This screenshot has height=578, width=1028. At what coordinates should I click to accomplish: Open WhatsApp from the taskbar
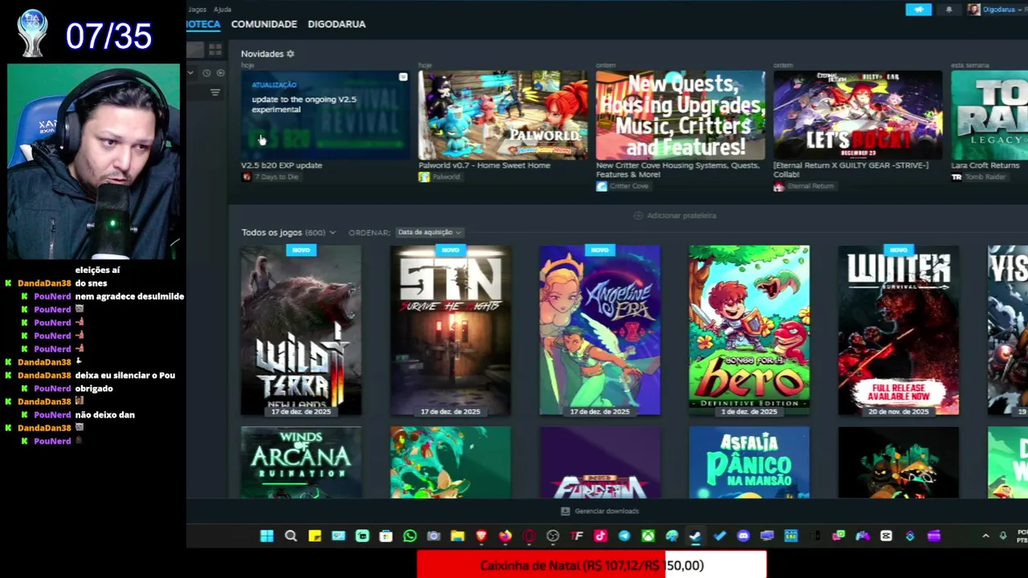[x=410, y=536]
